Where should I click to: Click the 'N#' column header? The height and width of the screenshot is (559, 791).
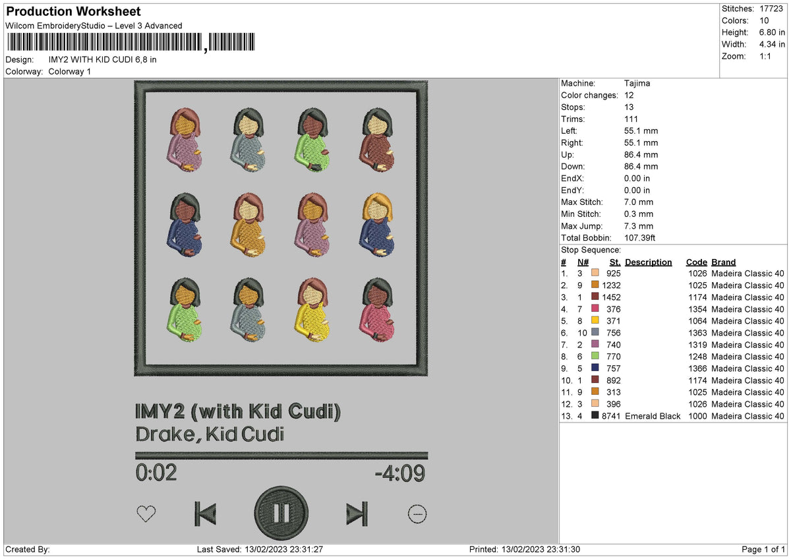tap(583, 262)
